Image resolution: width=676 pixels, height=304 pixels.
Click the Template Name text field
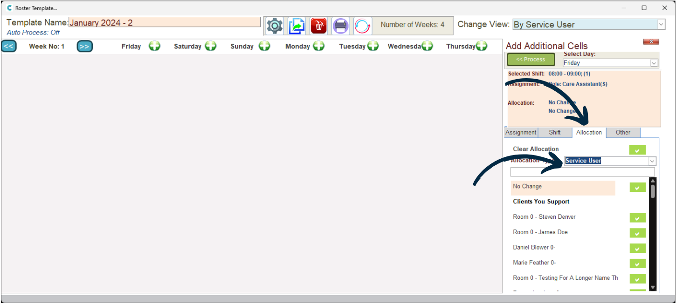point(164,22)
